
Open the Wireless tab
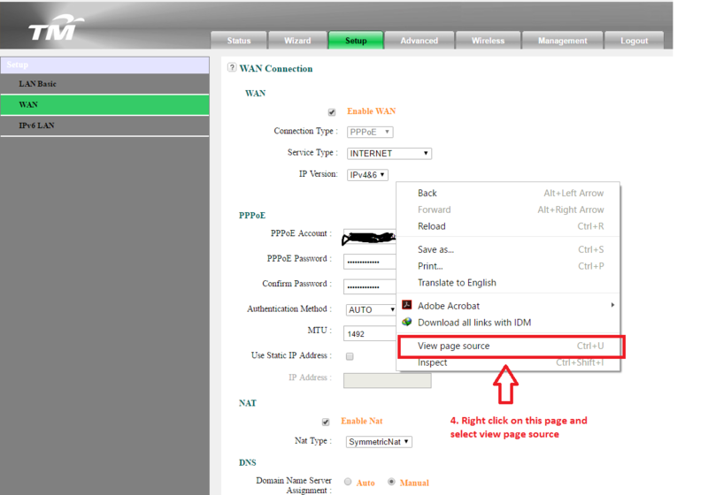pyautogui.click(x=488, y=41)
